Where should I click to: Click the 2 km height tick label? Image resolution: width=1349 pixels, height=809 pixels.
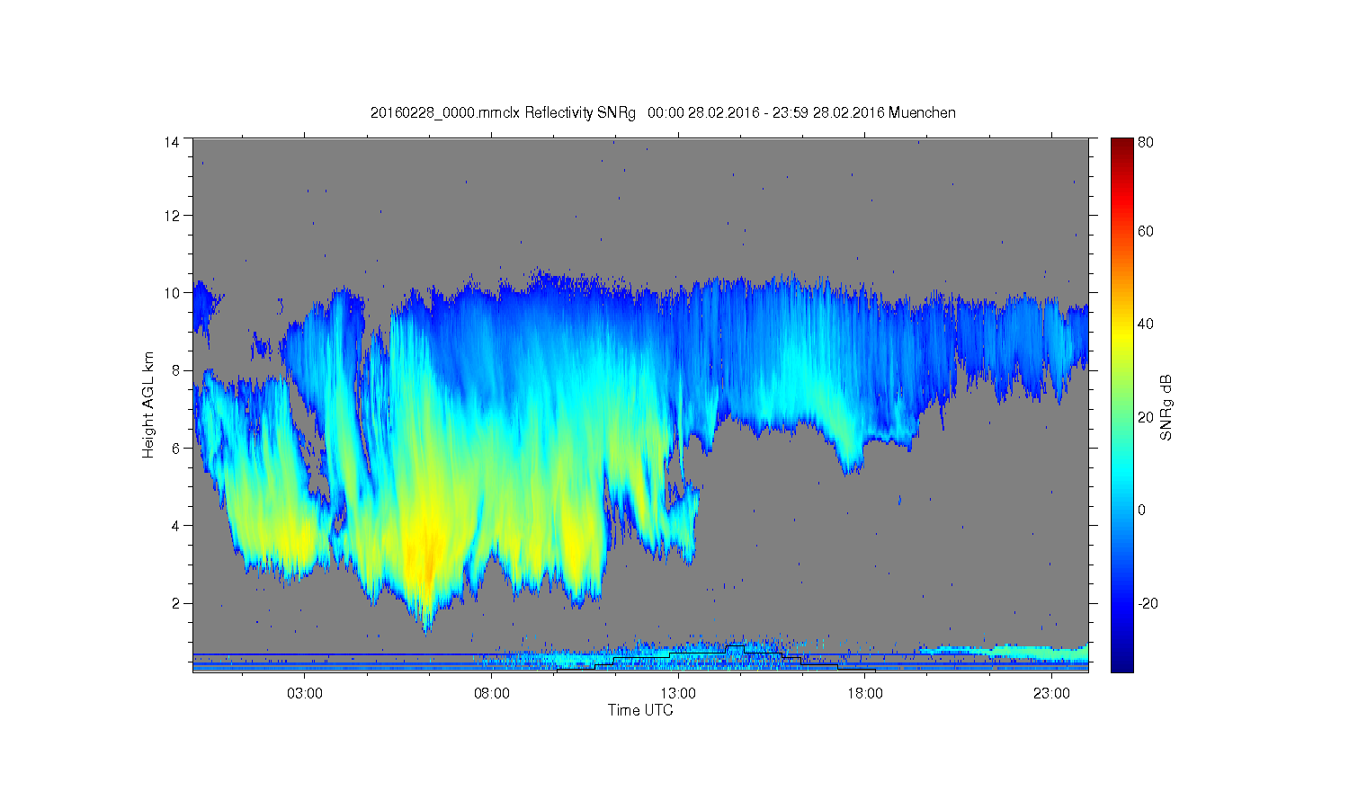click(x=175, y=603)
